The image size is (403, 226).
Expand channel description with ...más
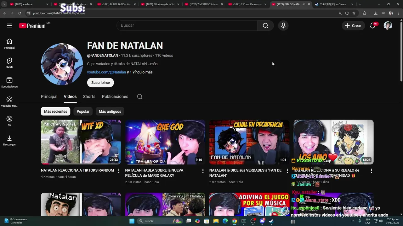tap(153, 64)
